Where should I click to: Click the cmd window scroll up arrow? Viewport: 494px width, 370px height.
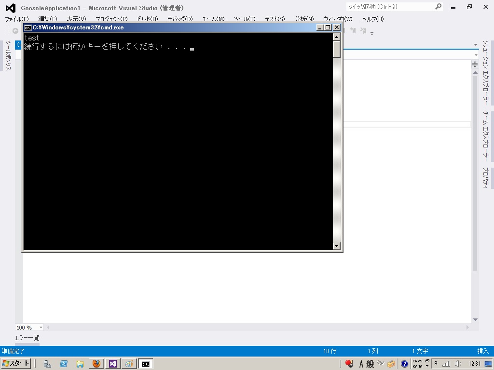[336, 37]
